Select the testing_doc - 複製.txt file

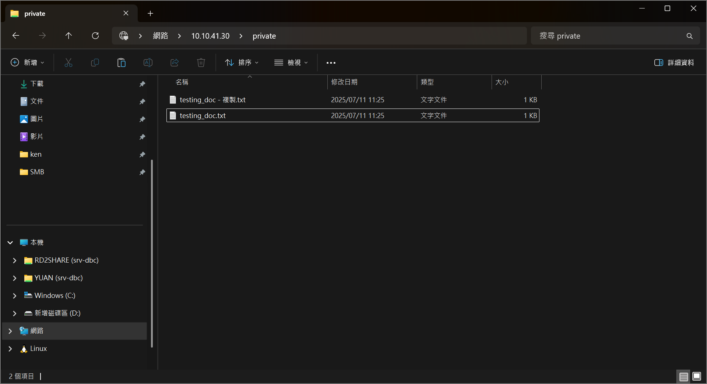(212, 100)
